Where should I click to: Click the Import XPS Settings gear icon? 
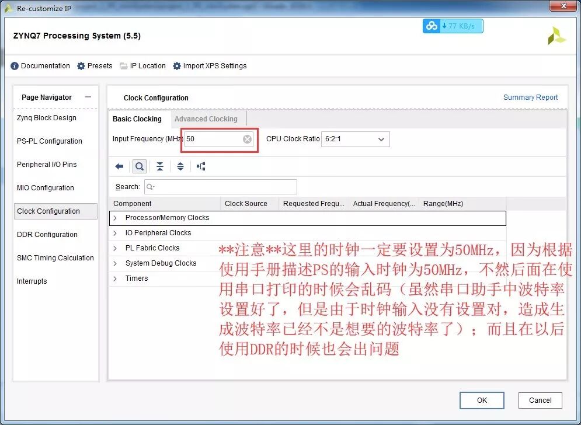pyautogui.click(x=177, y=66)
